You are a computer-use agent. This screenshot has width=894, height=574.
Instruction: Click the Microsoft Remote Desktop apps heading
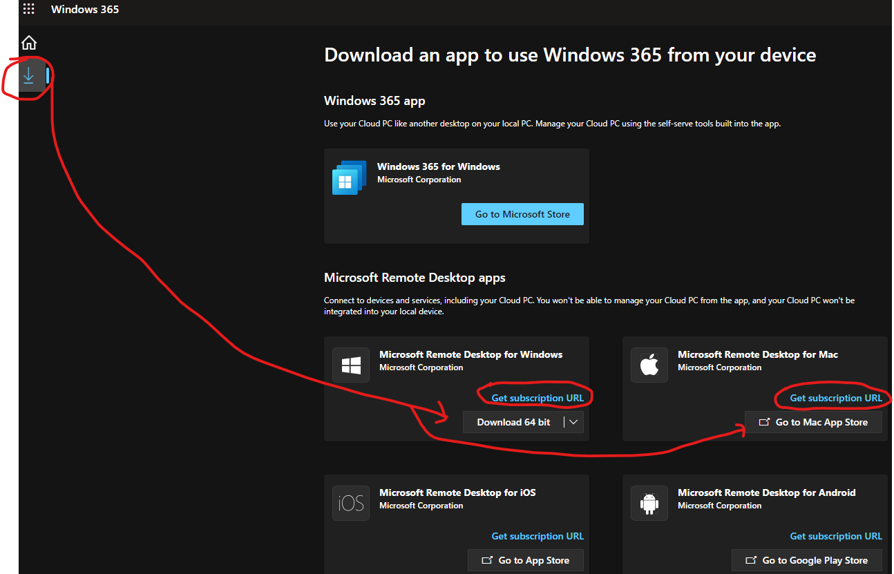pos(415,278)
